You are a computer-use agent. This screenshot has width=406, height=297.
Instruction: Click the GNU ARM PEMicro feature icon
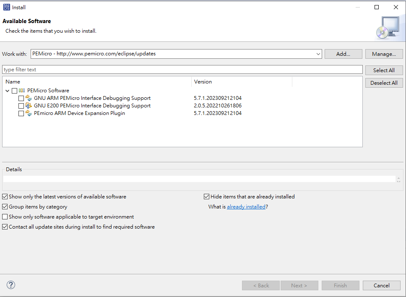[x=29, y=98]
